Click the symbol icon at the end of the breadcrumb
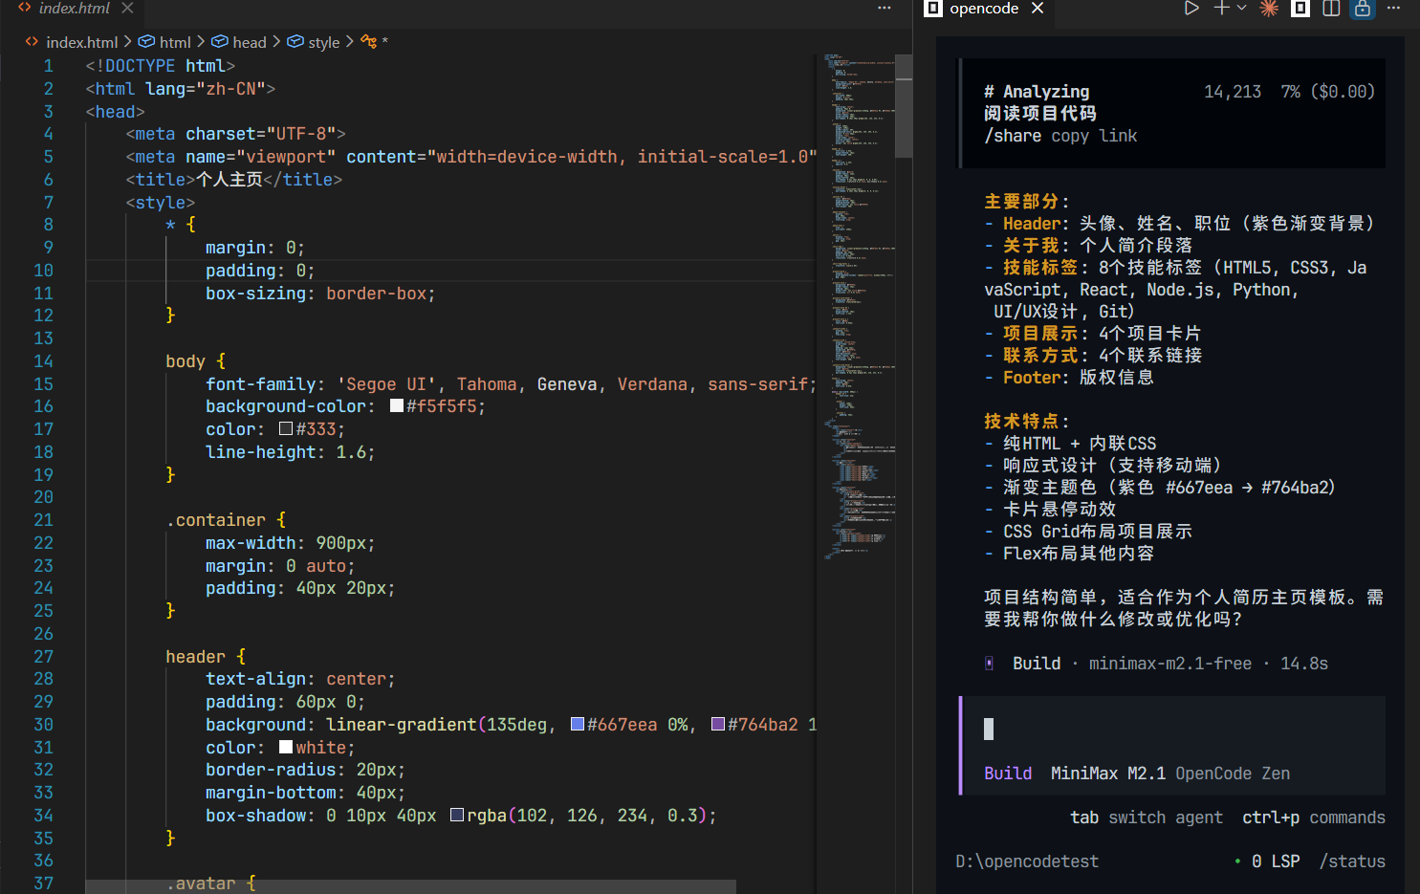This screenshot has height=894, width=1420. point(366,42)
